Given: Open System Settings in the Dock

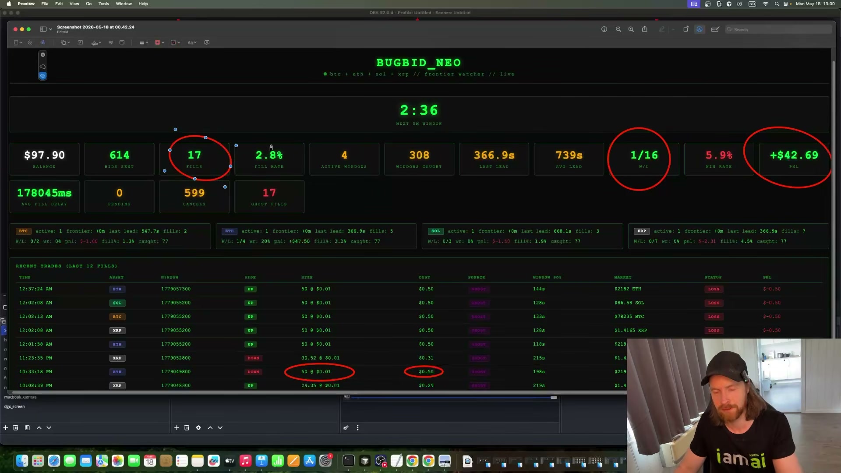Looking at the screenshot, I should pyautogui.click(x=325, y=461).
